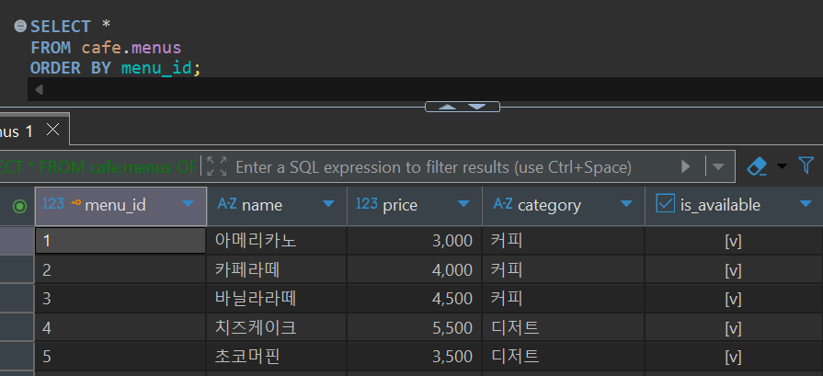The image size is (823, 376).
Task: Click the left scroll arrow in SQL editor
Action: coord(39,90)
